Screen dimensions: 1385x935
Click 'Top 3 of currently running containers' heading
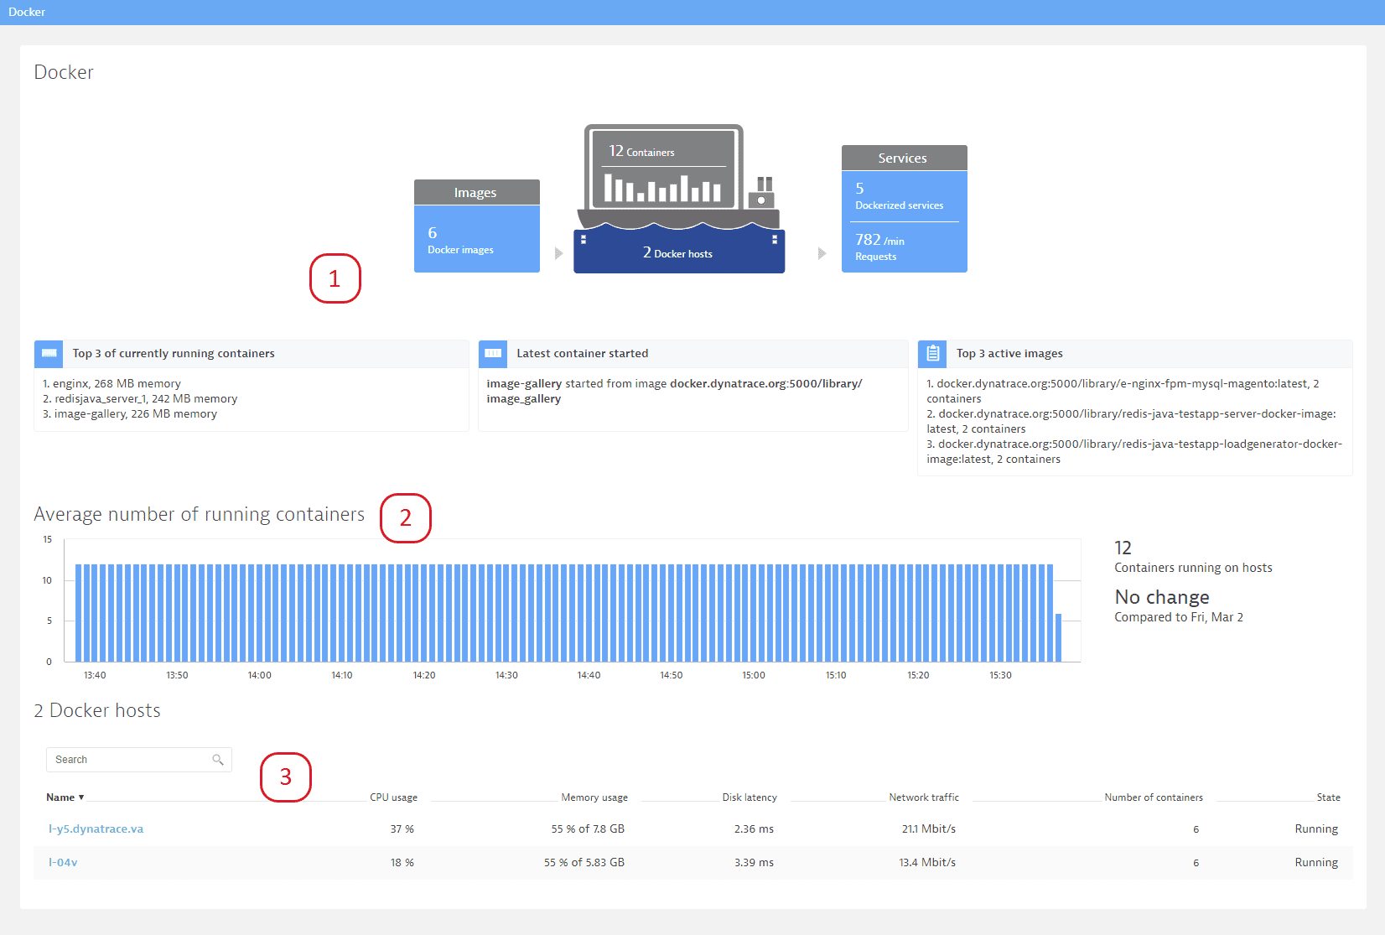click(174, 353)
